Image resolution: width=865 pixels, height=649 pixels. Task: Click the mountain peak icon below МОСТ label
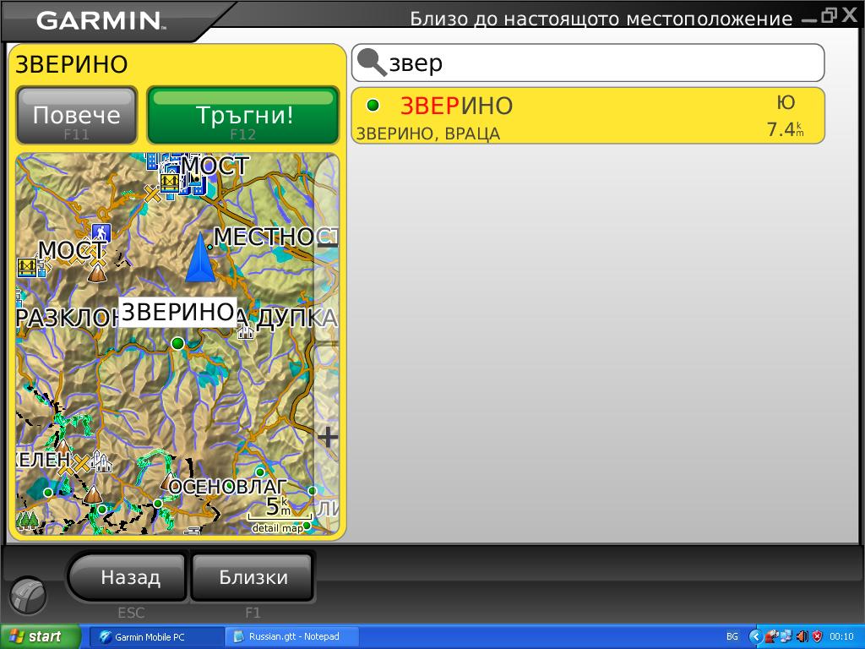98,272
